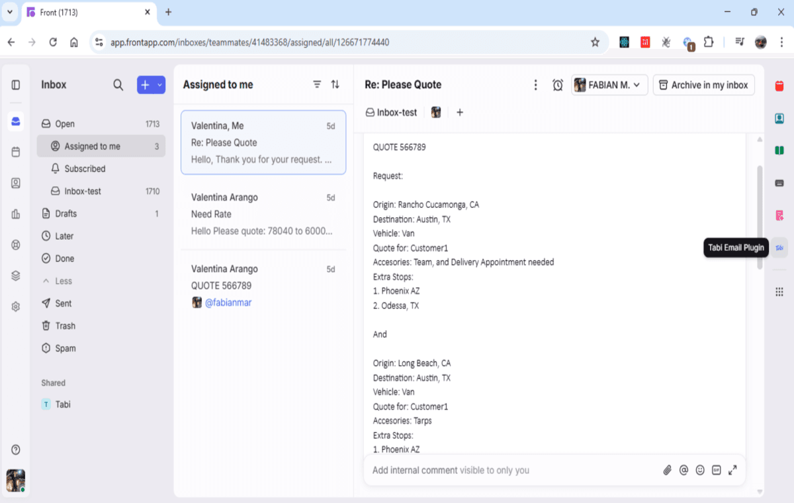Collapse the navigation sidebar
Screen dimensions: 794x503
tap(15, 85)
